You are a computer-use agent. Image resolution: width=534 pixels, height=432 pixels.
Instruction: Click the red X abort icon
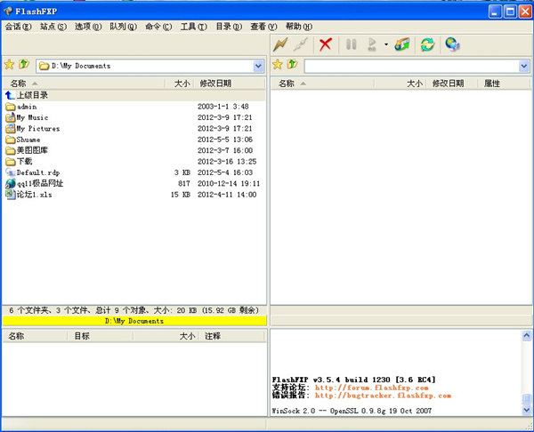[326, 44]
